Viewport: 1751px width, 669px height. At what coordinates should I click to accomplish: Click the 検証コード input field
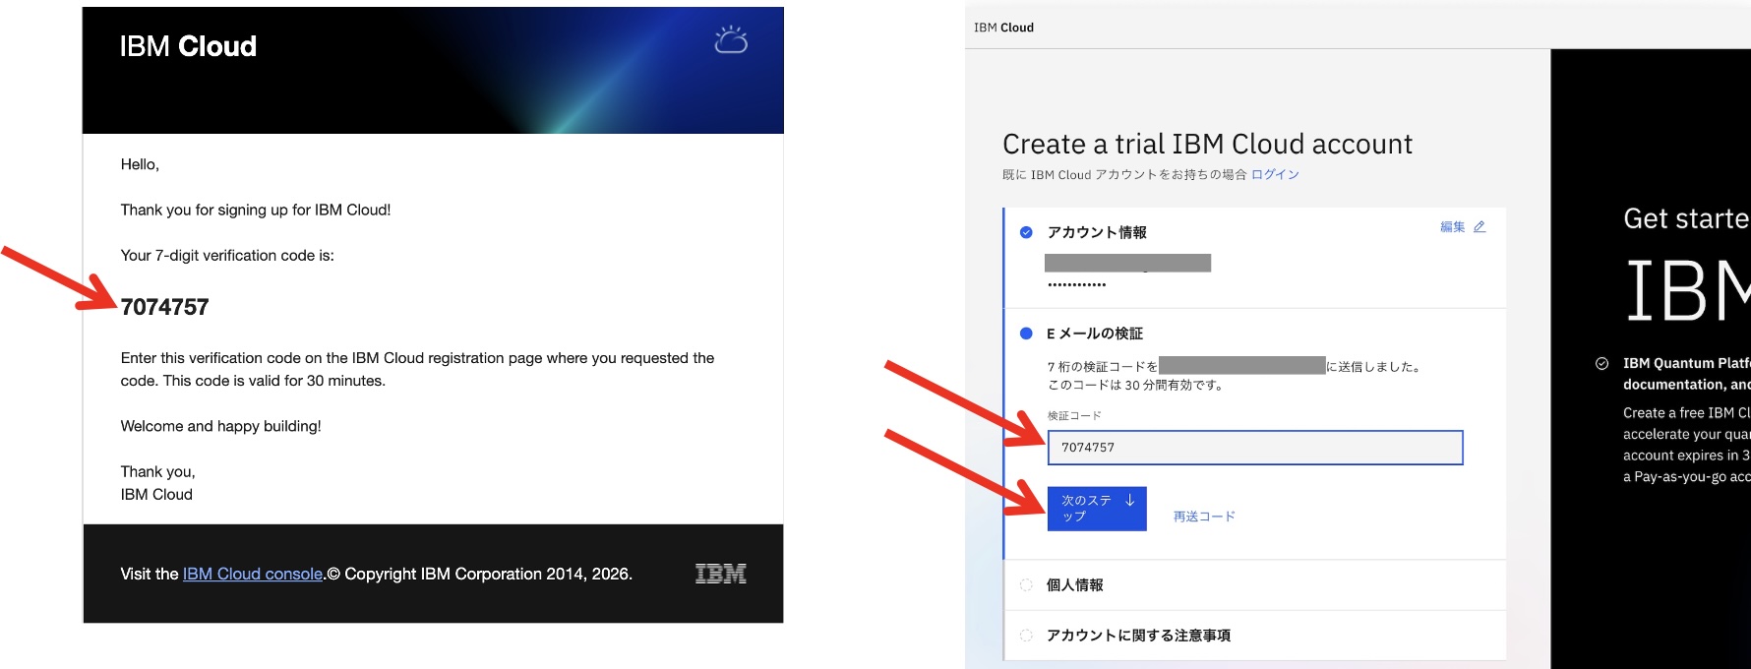pyautogui.click(x=1255, y=448)
